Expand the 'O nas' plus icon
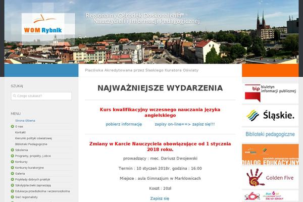This screenshot has height=202, width=303. tap(12, 126)
